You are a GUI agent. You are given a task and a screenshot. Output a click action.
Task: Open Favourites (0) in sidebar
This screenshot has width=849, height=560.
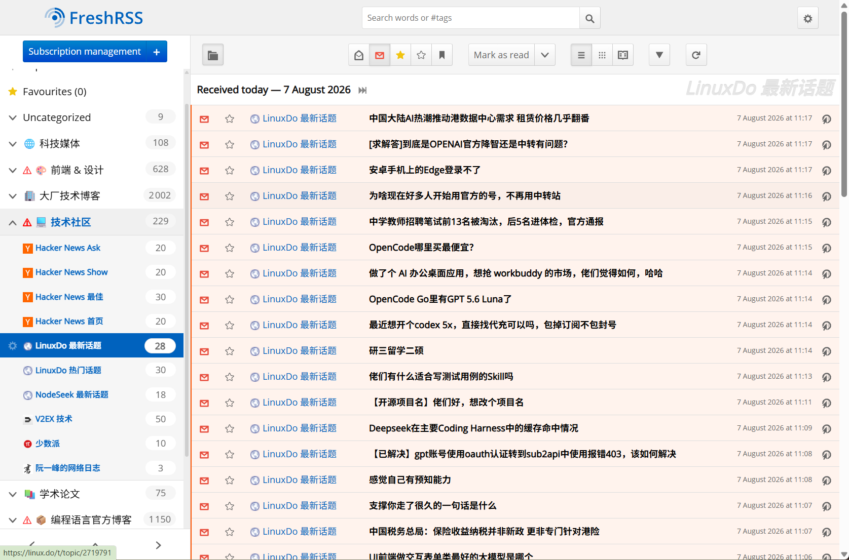[x=55, y=92]
